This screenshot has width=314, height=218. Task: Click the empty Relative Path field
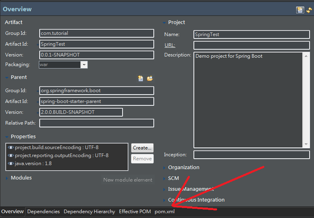pyautogui.click(x=97, y=123)
